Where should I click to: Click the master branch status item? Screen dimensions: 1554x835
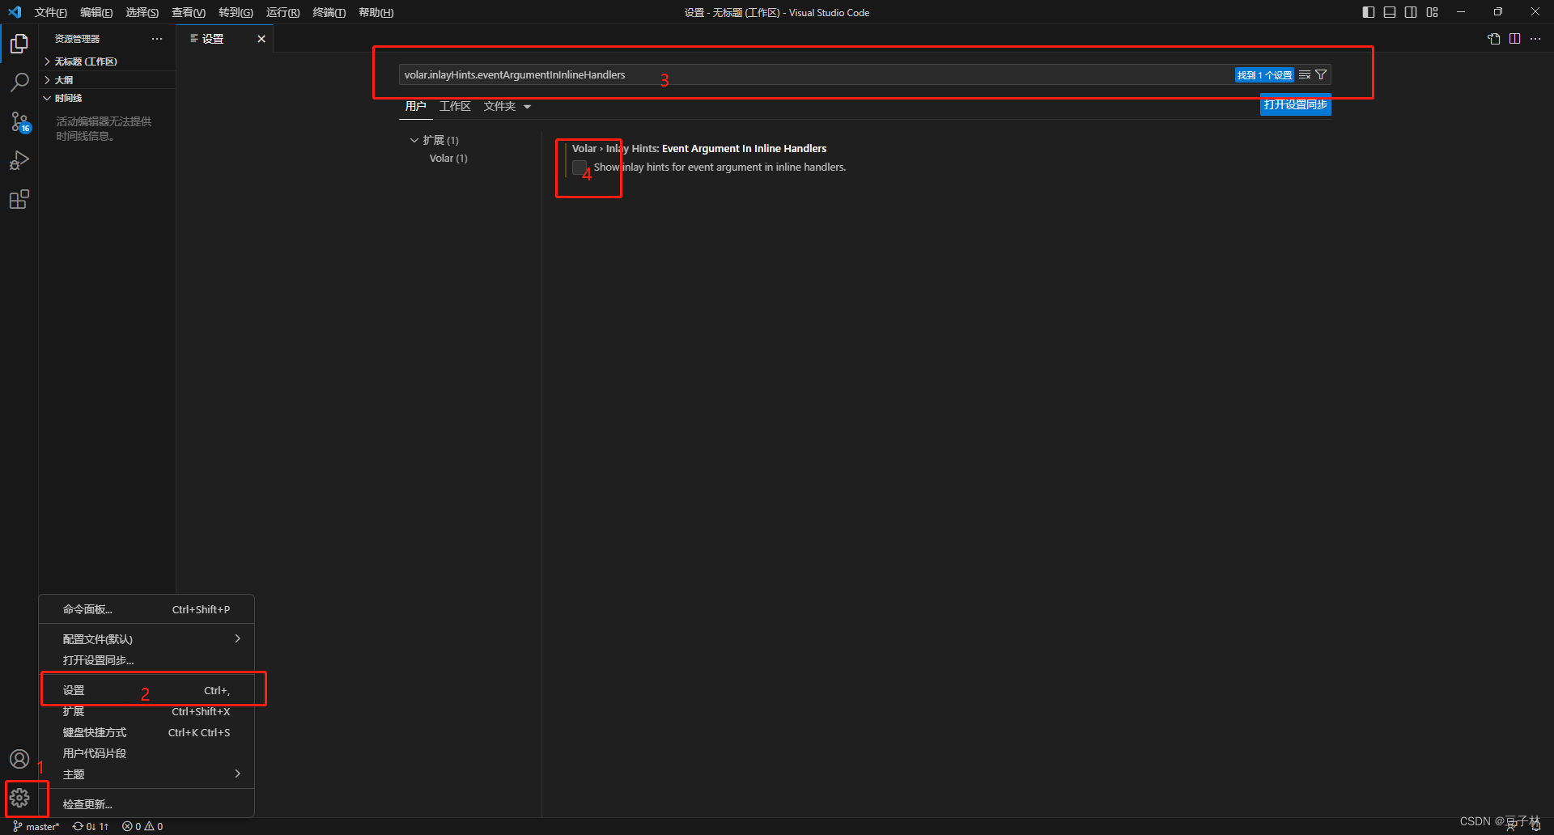point(36,826)
